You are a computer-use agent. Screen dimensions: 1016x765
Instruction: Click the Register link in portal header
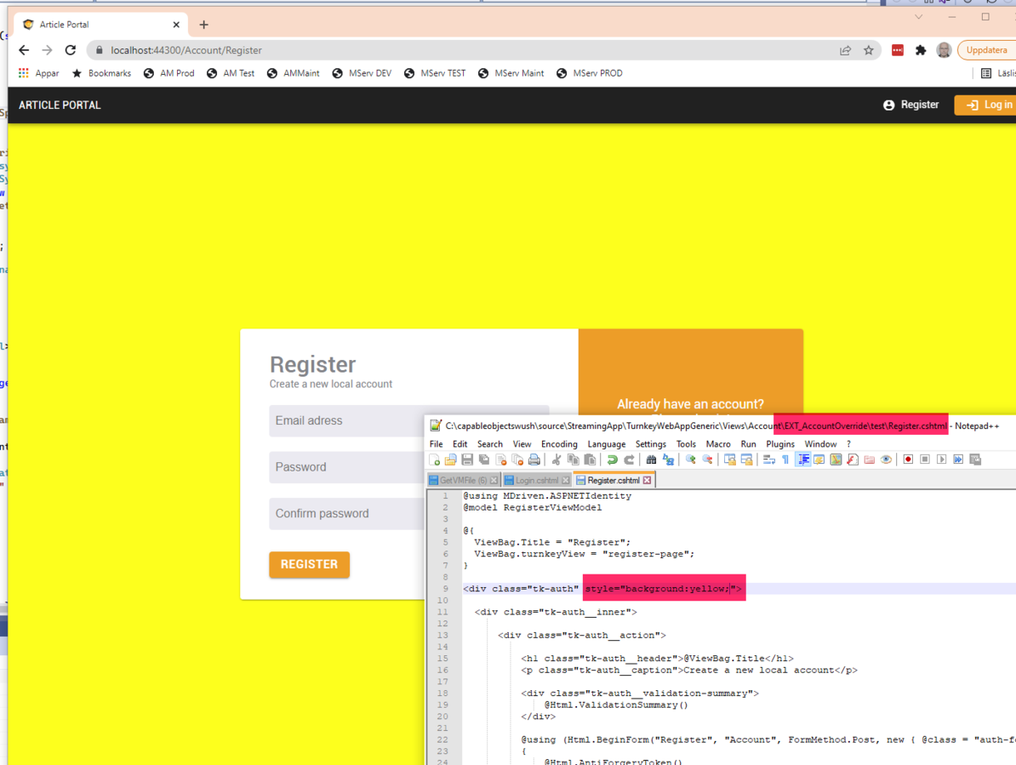pyautogui.click(x=911, y=105)
